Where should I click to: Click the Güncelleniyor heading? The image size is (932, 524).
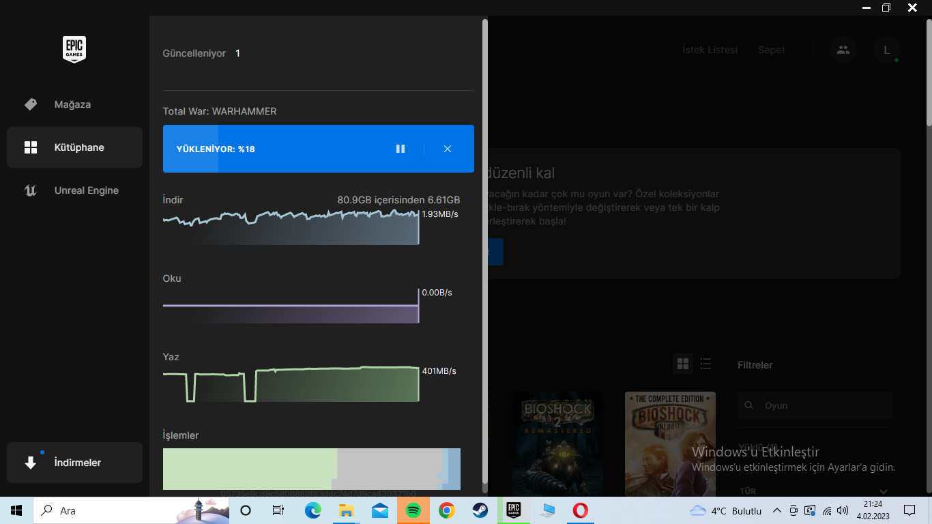click(x=194, y=53)
